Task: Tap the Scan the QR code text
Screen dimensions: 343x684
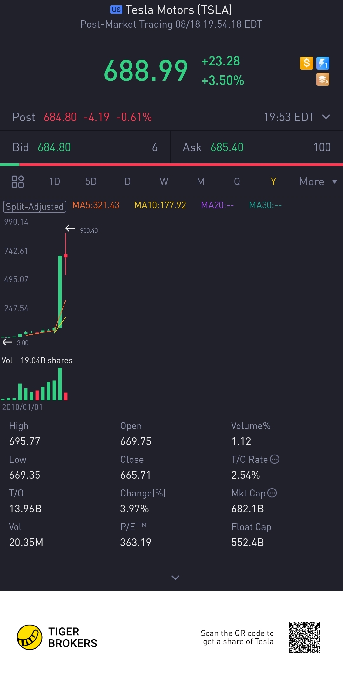Action: (x=237, y=637)
